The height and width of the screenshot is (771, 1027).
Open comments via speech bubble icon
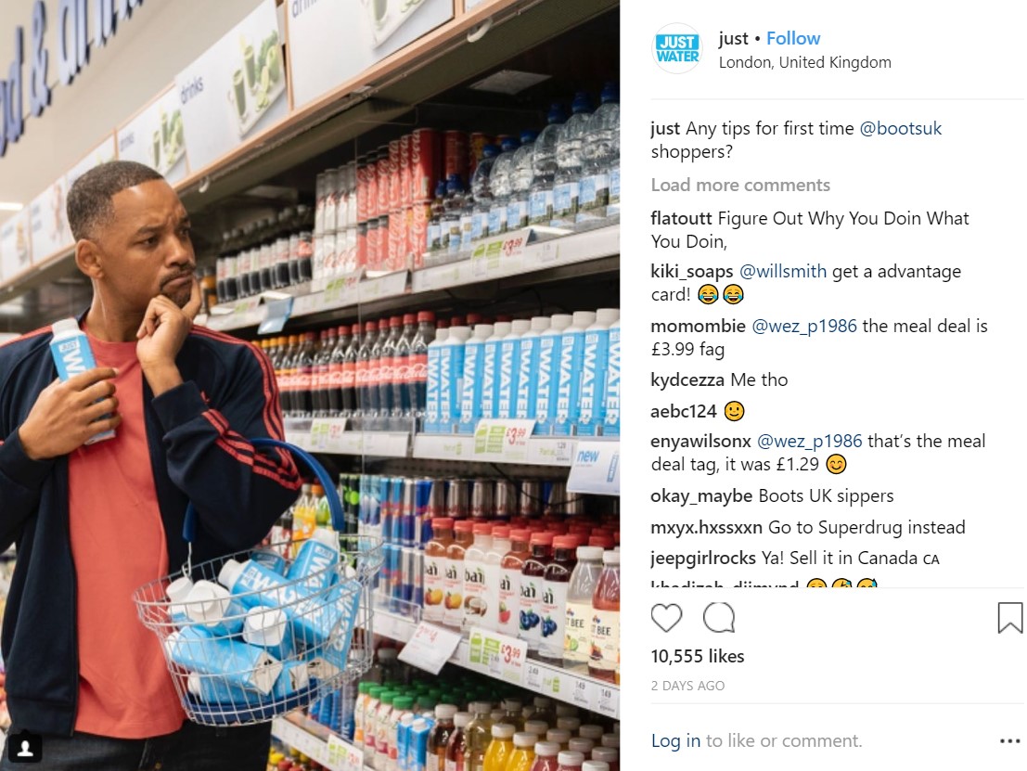click(718, 618)
